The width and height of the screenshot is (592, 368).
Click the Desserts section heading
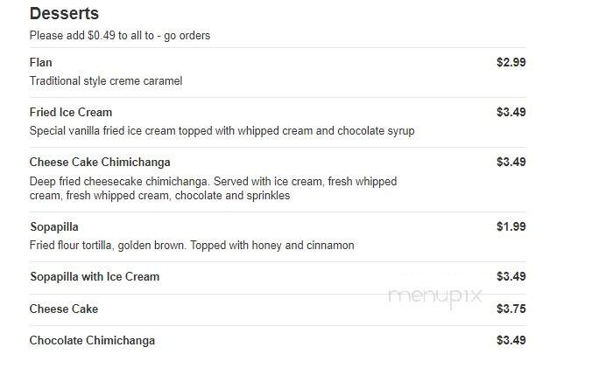[64, 14]
